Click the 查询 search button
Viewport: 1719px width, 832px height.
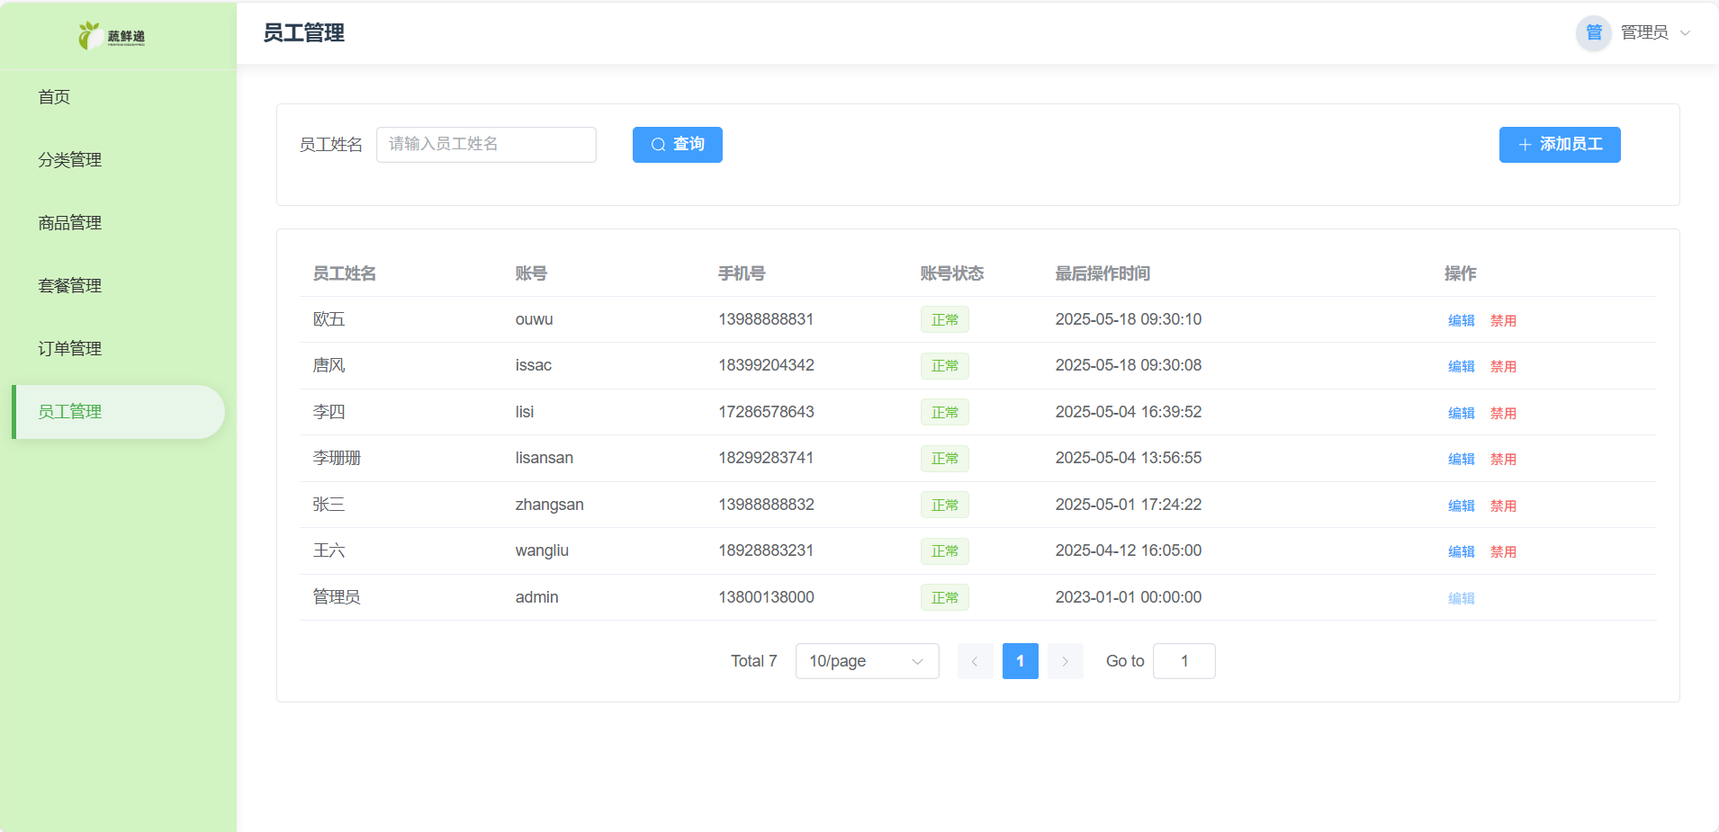click(677, 144)
